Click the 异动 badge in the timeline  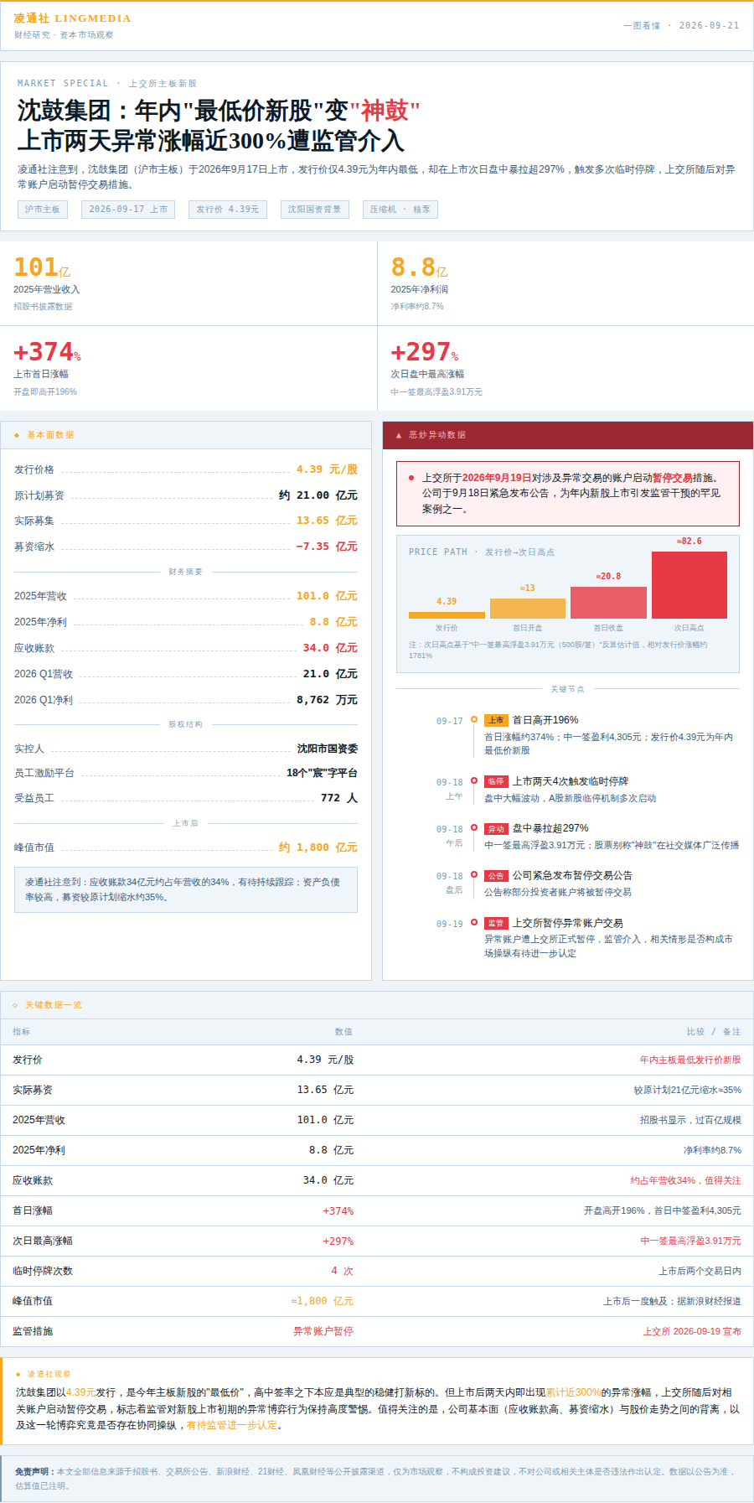coord(496,828)
